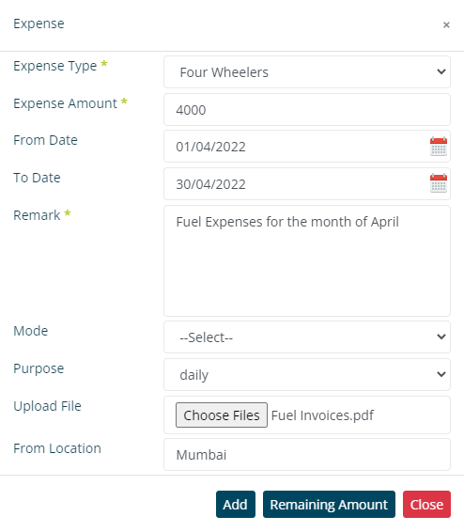Image resolution: width=464 pixels, height=532 pixels.
Task: Click the Add button
Action: tap(236, 504)
